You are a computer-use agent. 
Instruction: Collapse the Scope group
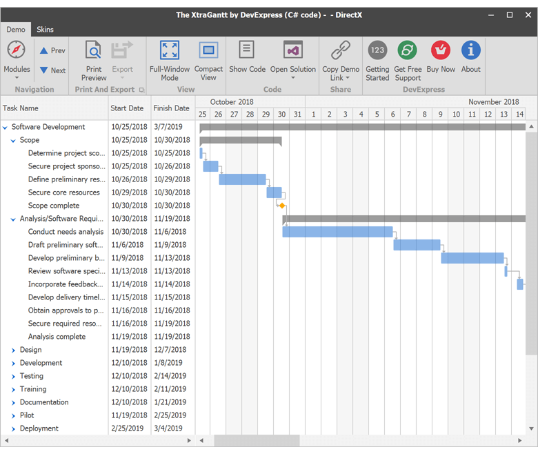13,140
